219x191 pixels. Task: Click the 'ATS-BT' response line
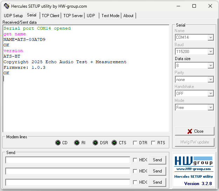(12, 56)
